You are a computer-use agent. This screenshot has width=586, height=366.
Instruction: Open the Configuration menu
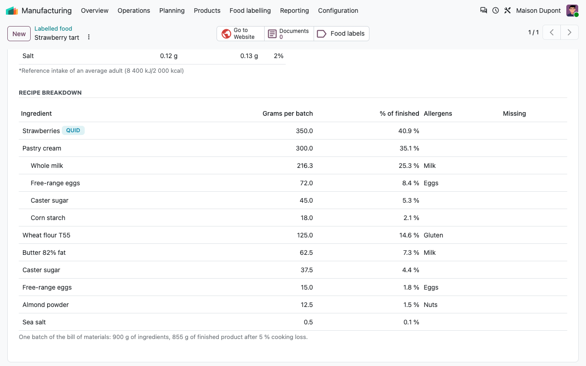[338, 11]
